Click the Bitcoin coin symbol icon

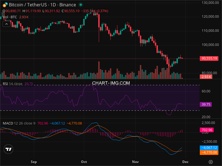(x=5, y=5)
